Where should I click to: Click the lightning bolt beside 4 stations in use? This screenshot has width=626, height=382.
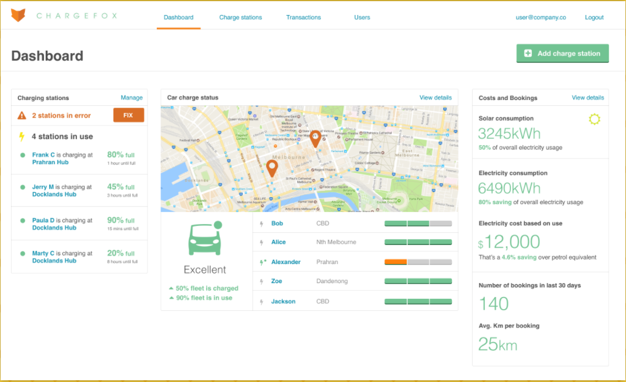click(x=22, y=137)
